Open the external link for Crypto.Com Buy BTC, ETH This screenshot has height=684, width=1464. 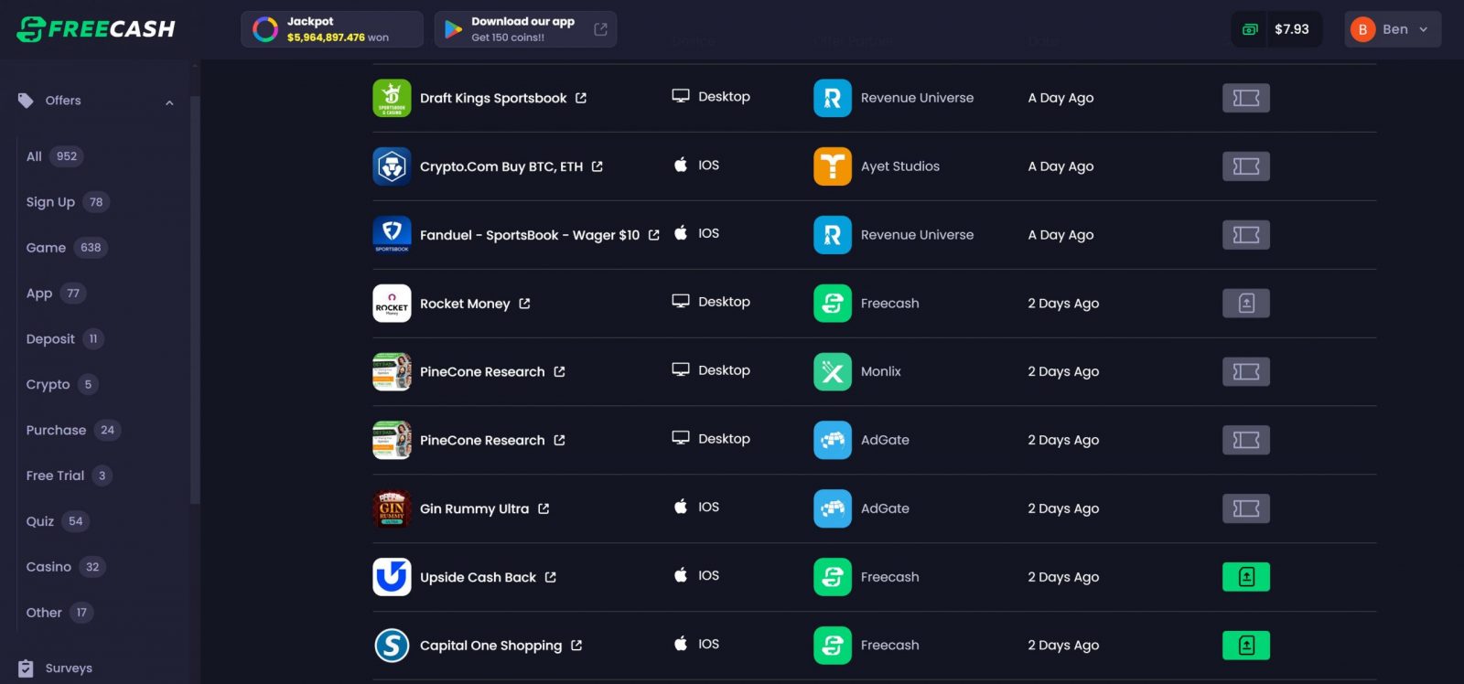(597, 166)
